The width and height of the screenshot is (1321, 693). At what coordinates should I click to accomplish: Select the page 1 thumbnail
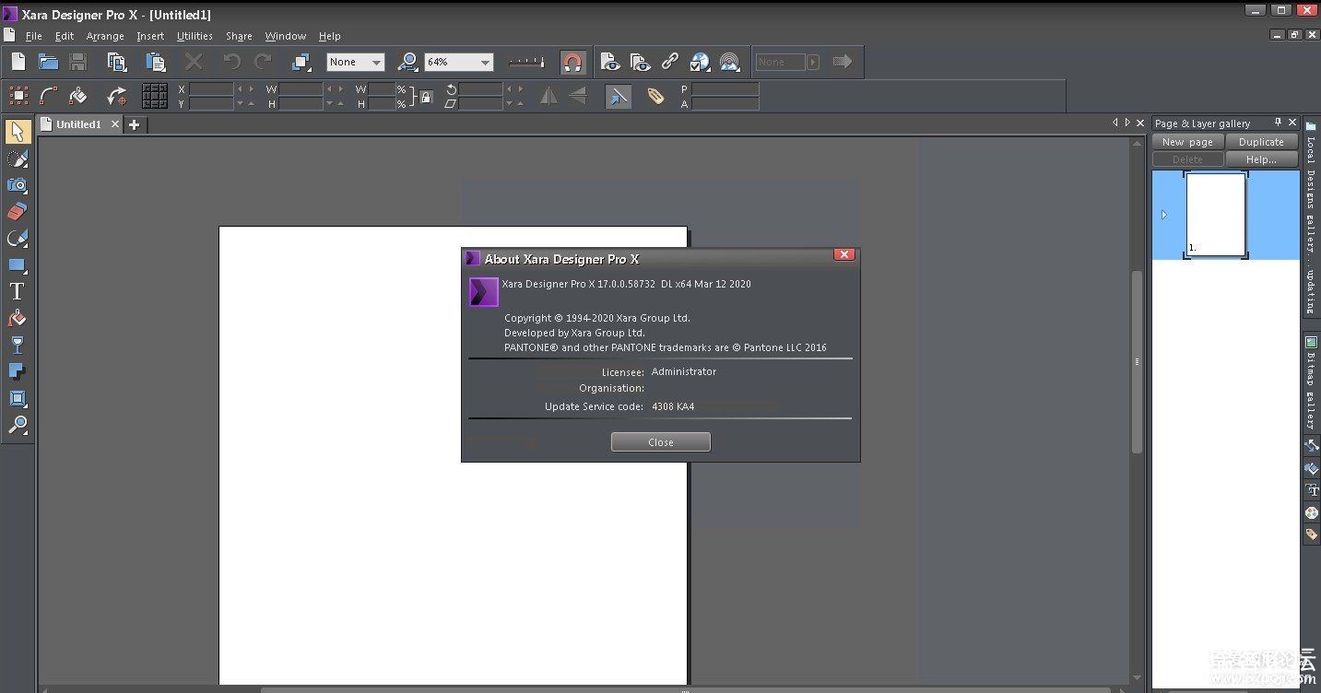click(x=1216, y=215)
